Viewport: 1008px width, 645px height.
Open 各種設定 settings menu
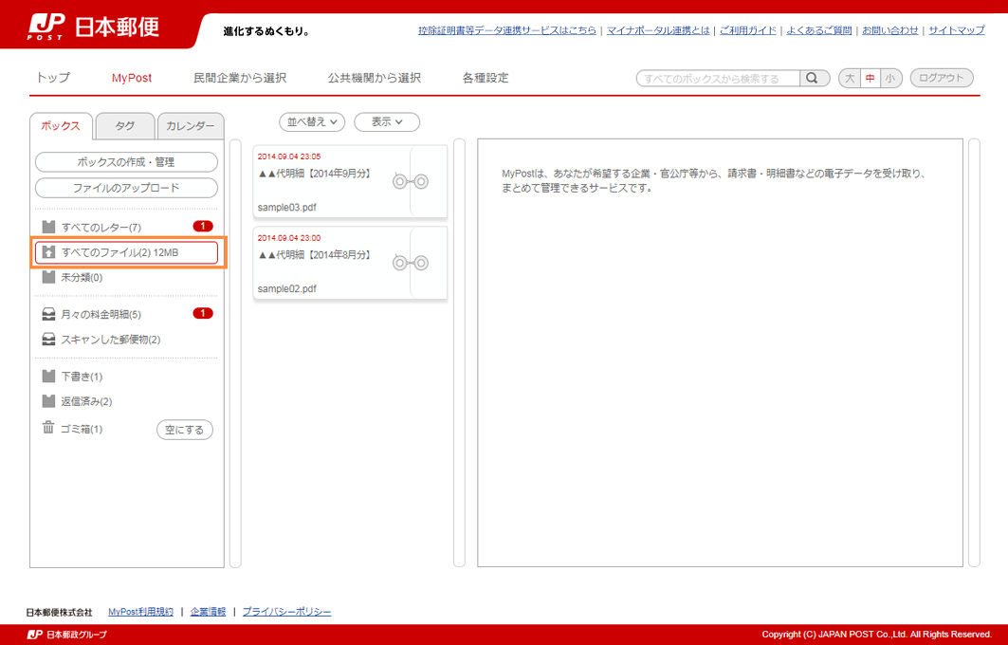(486, 78)
